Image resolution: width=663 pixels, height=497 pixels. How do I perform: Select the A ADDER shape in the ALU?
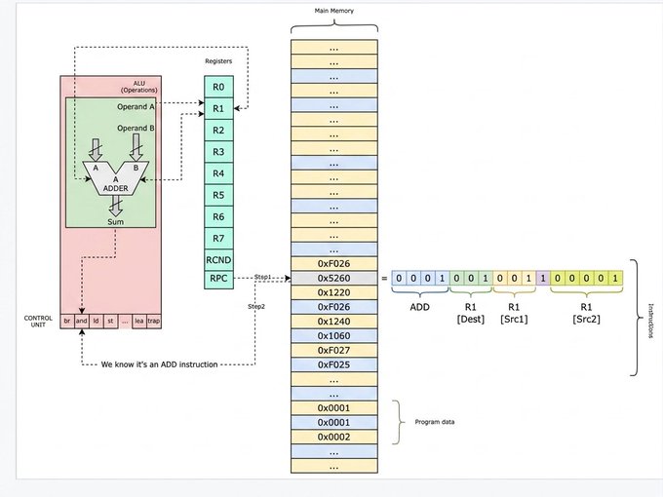click(x=115, y=178)
